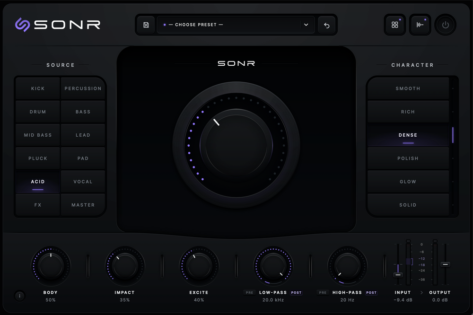Screen dimensions: 473x315
Task: Click the save preset floppy disk icon
Action: [146, 25]
